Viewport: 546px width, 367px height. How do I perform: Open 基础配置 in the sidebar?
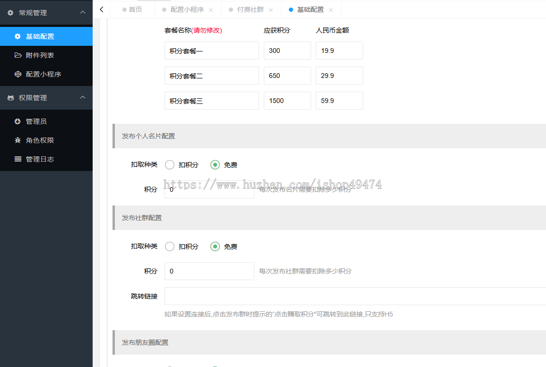pos(46,36)
